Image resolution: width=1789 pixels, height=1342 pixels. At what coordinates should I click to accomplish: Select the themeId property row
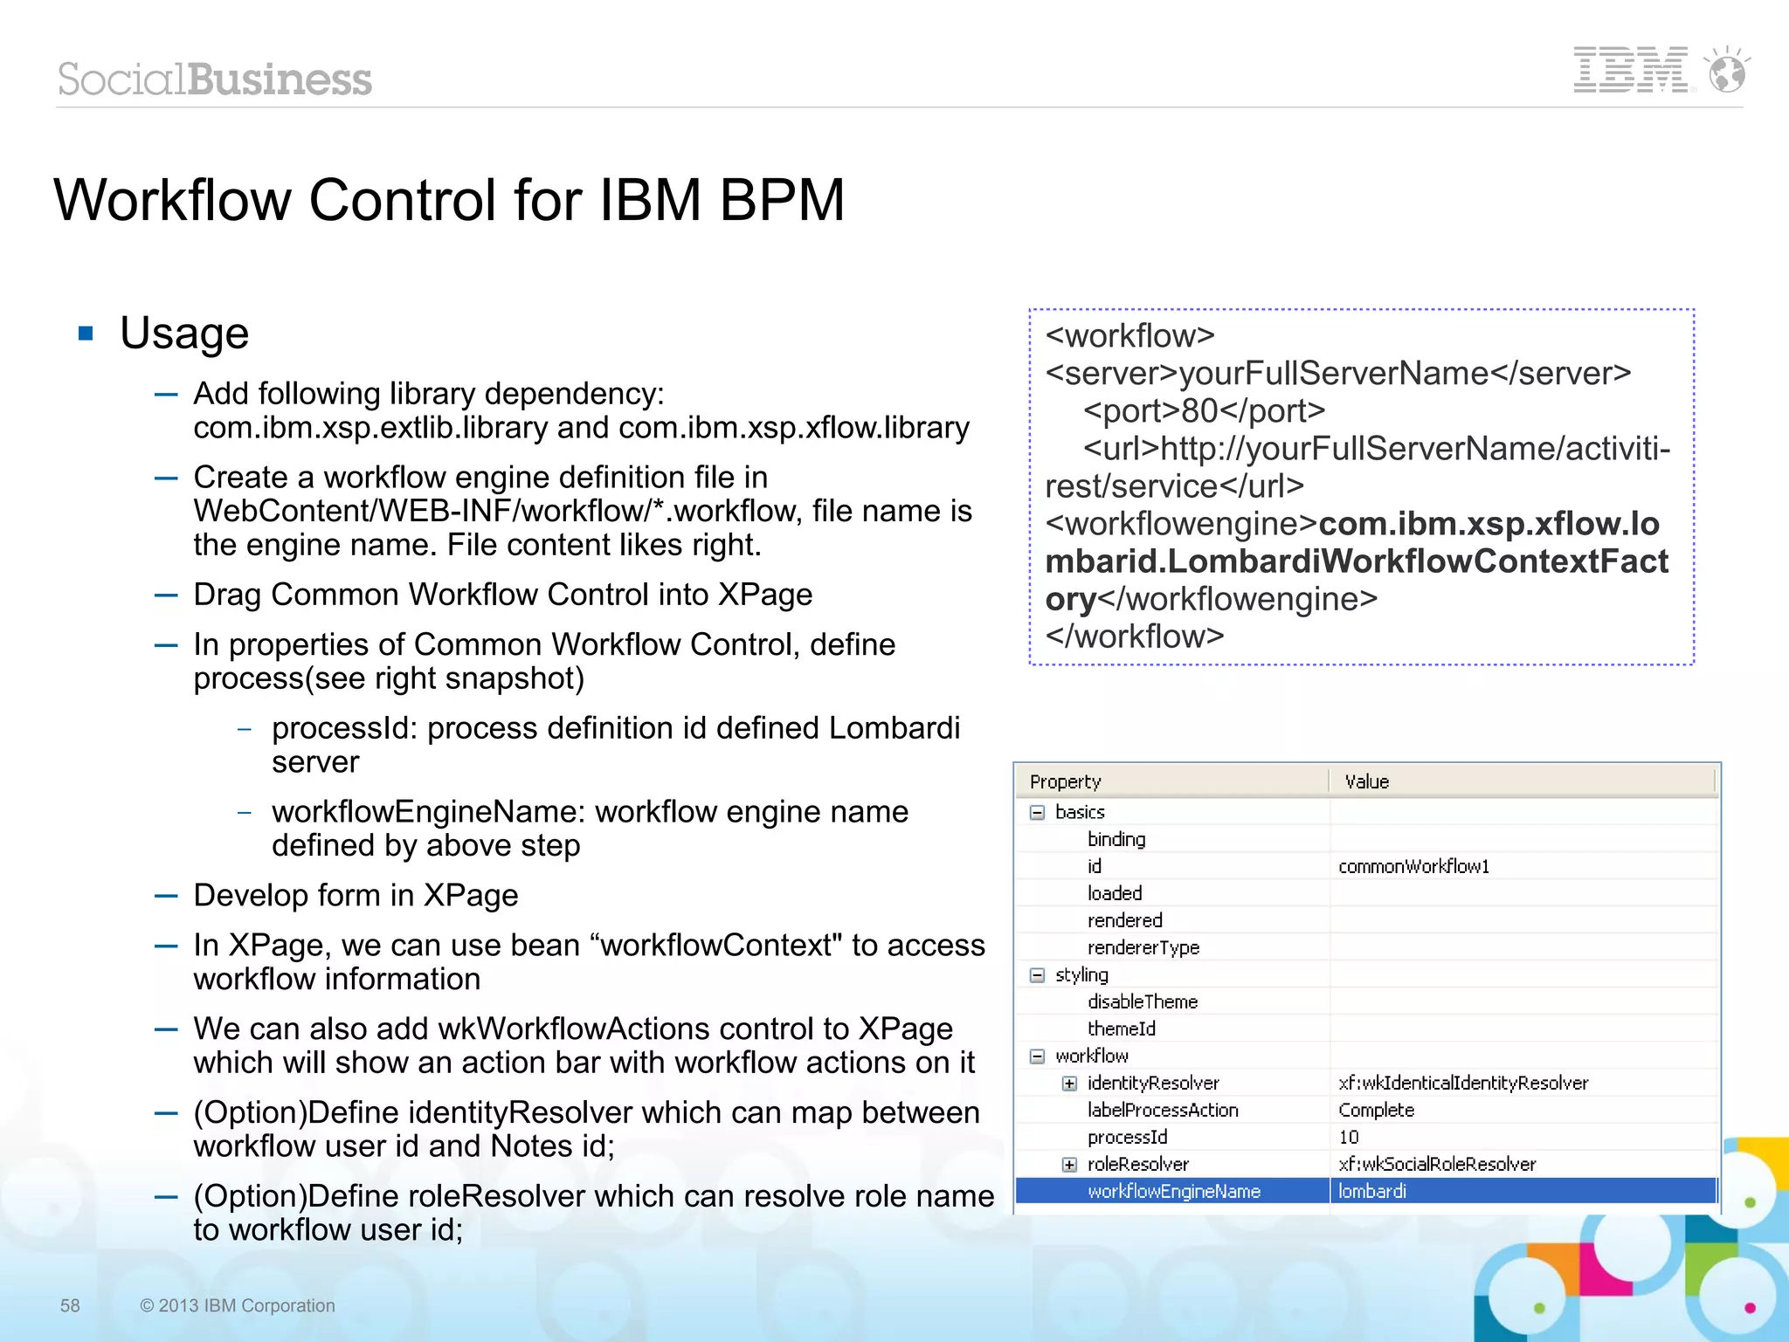point(1366,1029)
